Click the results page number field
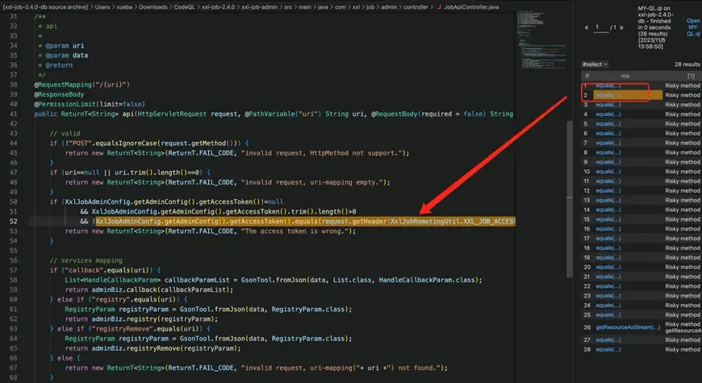 [601, 27]
